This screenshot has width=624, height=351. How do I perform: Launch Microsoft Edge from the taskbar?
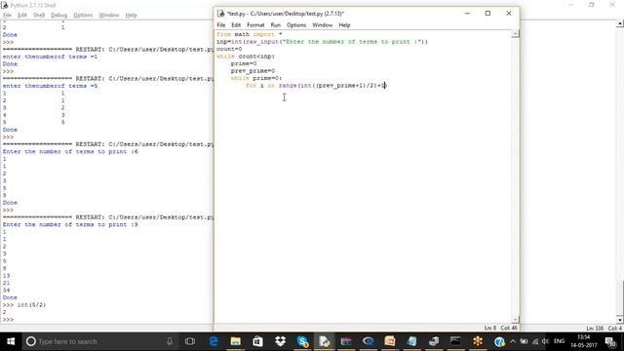click(214, 341)
